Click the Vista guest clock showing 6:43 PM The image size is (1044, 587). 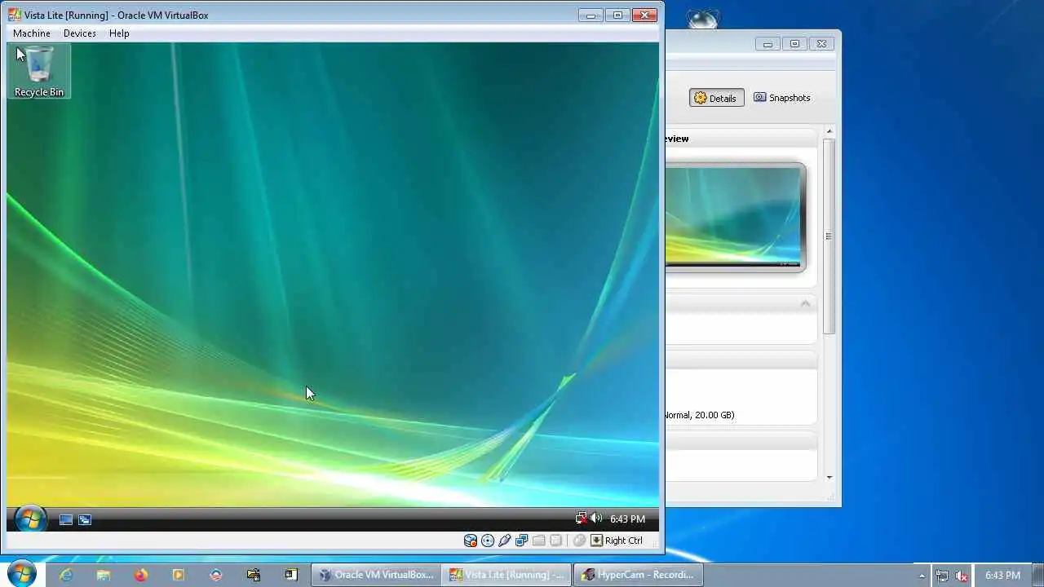point(627,519)
